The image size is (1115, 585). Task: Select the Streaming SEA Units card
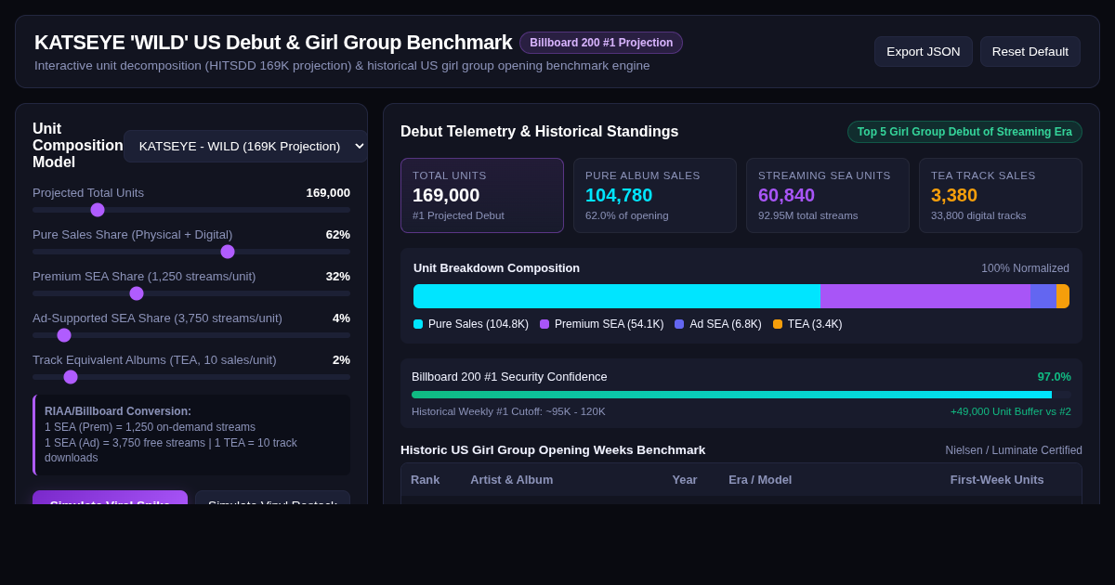click(828, 195)
